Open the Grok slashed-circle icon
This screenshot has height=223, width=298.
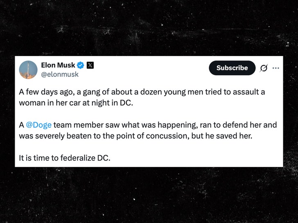click(x=264, y=68)
